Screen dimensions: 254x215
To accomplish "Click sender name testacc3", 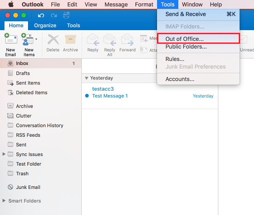I will (x=103, y=89).
